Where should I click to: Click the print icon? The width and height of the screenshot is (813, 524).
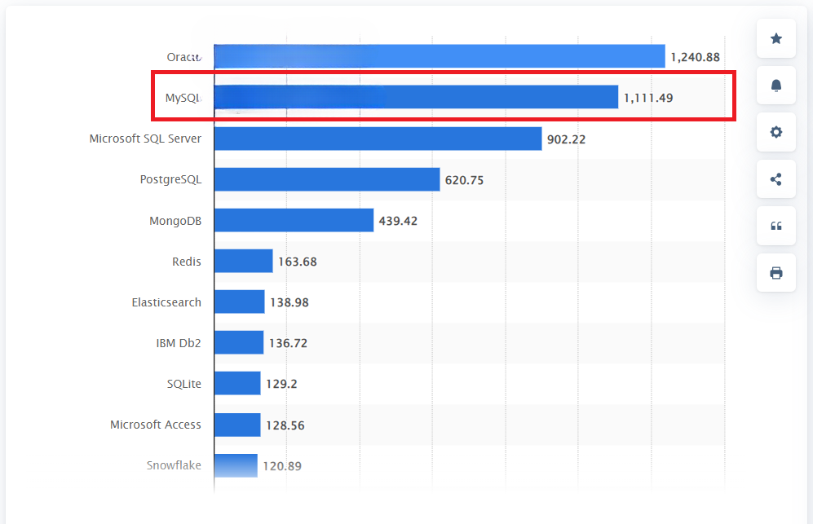click(775, 273)
